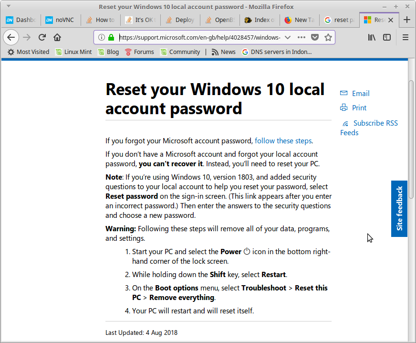Bookmark this page with the star

(328, 37)
